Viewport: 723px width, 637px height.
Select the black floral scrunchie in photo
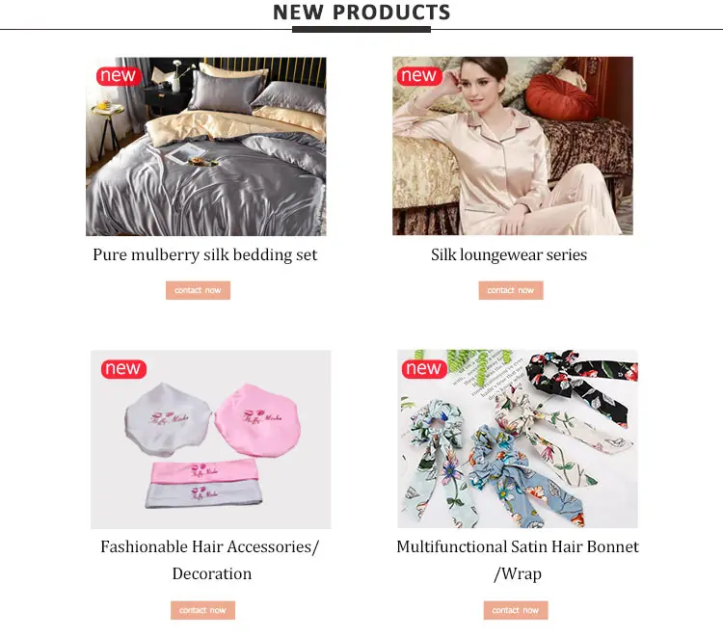[582, 384]
